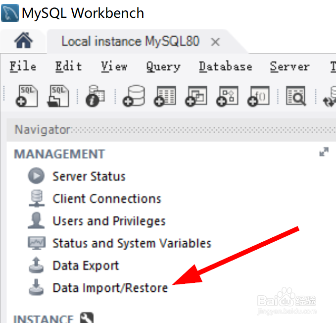Open Data Import/Restore

[x=110, y=288]
